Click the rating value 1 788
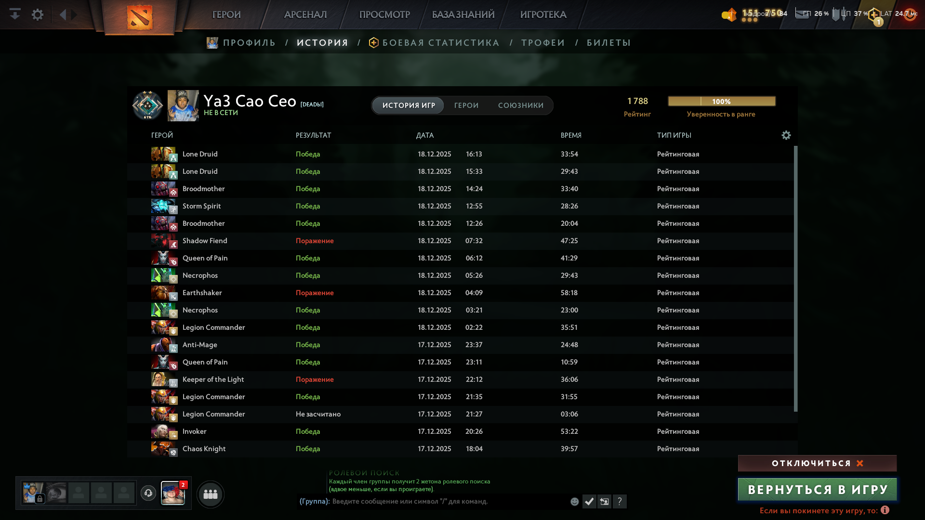Viewport: 925px width, 520px height. tap(637, 101)
